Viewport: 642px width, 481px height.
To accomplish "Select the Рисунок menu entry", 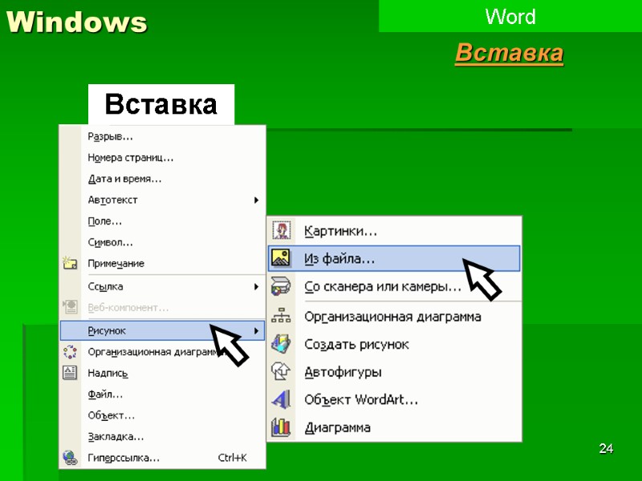I will click(163, 330).
